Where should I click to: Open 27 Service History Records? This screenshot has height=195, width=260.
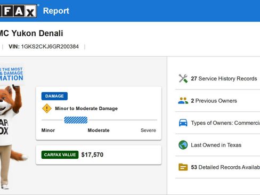217,78
